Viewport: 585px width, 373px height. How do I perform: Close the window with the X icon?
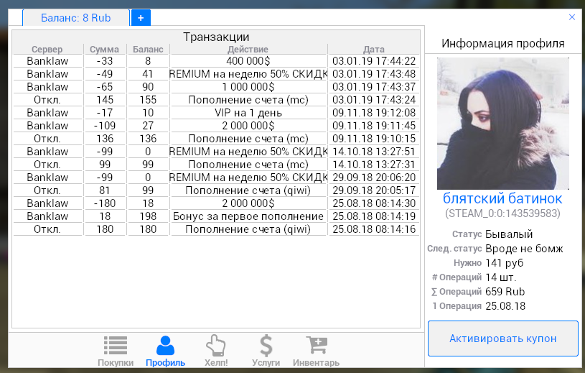pos(572,17)
